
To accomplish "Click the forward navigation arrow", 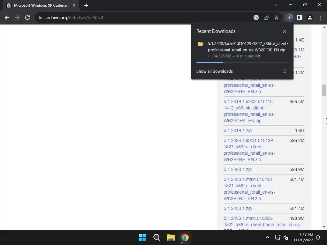I will [x=17, y=18].
